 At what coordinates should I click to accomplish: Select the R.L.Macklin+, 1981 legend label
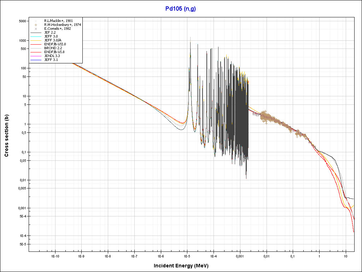pyautogui.click(x=59, y=21)
